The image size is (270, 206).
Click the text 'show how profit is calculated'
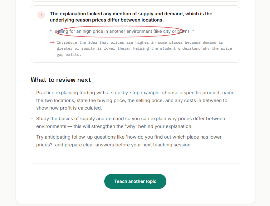click(69, 108)
